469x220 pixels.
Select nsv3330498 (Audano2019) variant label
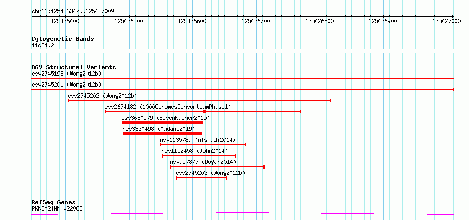tap(159, 129)
